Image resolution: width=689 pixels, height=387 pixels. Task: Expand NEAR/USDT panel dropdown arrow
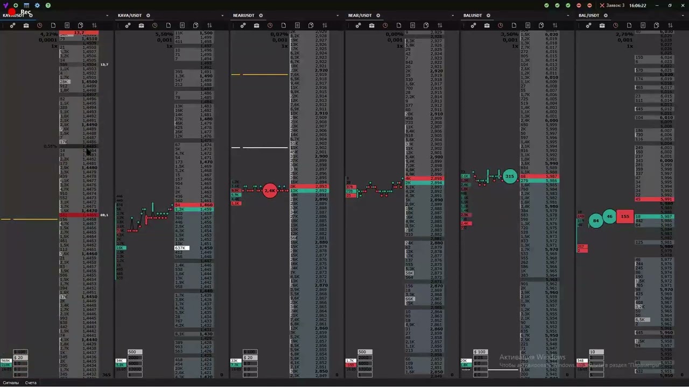(x=453, y=16)
